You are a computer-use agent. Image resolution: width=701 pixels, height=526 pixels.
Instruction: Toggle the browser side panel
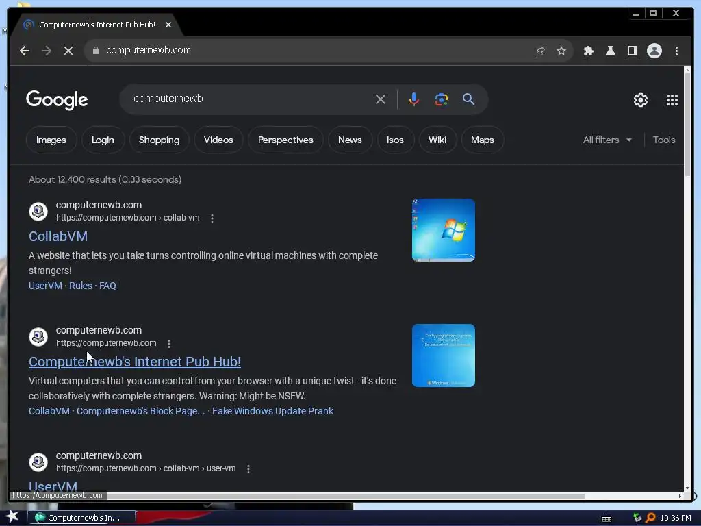tap(632, 51)
